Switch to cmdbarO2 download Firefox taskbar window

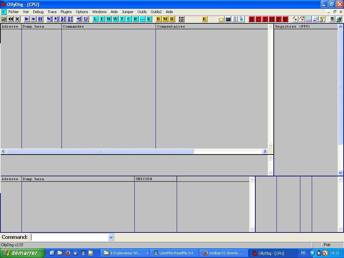click(224, 253)
